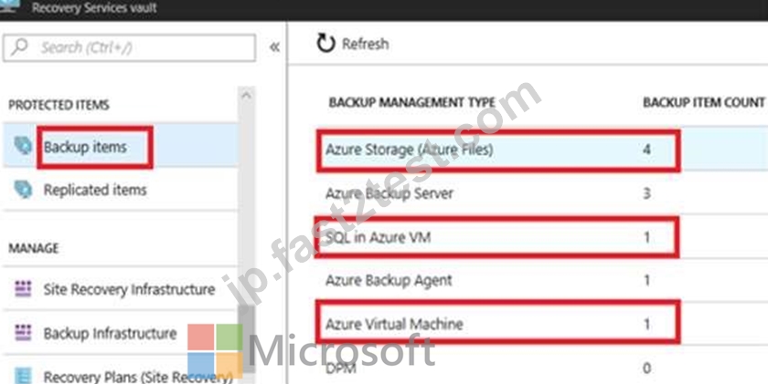Click the Recovery Services vault header icon
This screenshot has width=768, height=384.
tap(10, 6)
